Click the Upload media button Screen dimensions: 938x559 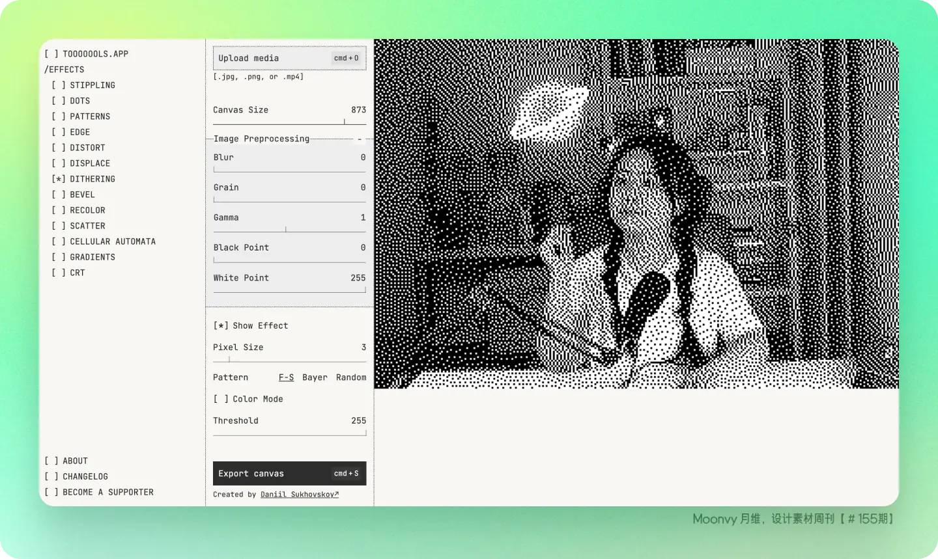(x=289, y=58)
